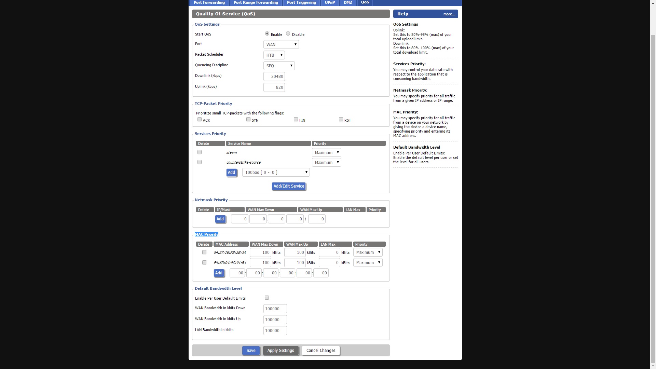Click the Downlink kbps input field
This screenshot has width=656, height=369.
click(x=274, y=77)
